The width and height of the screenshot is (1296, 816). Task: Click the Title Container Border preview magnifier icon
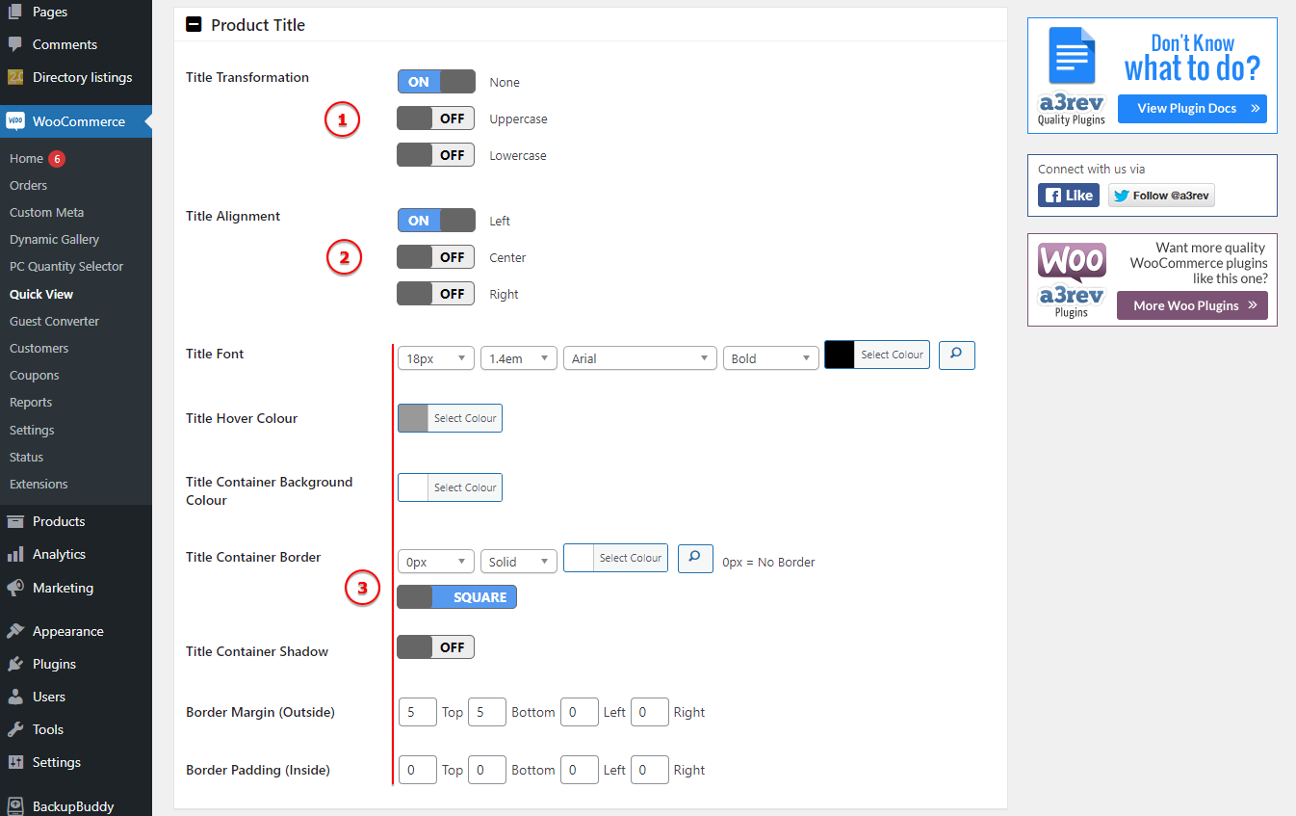(695, 559)
